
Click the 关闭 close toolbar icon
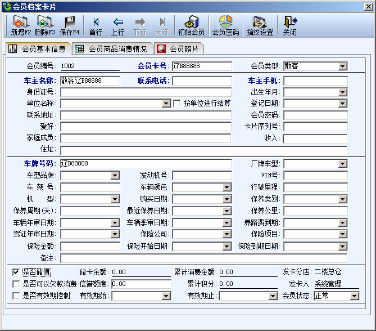289,25
